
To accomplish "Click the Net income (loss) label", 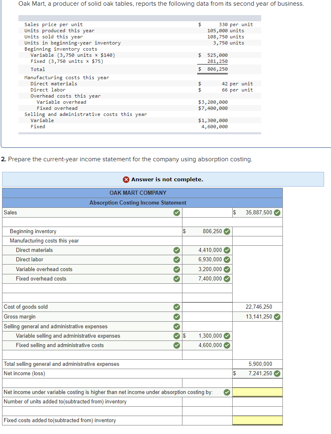I will click(24, 374).
